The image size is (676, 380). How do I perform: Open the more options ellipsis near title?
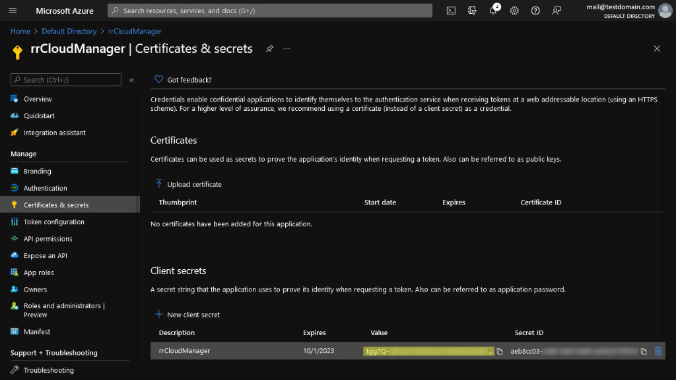287,49
